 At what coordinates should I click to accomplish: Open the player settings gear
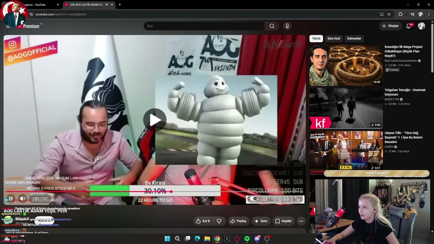[x=275, y=199]
